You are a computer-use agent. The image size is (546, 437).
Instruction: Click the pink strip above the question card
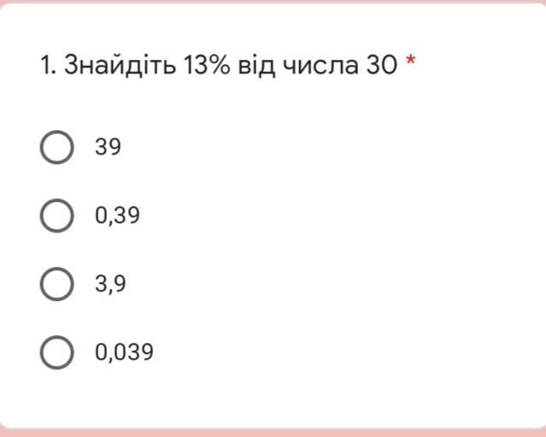coord(273,2)
